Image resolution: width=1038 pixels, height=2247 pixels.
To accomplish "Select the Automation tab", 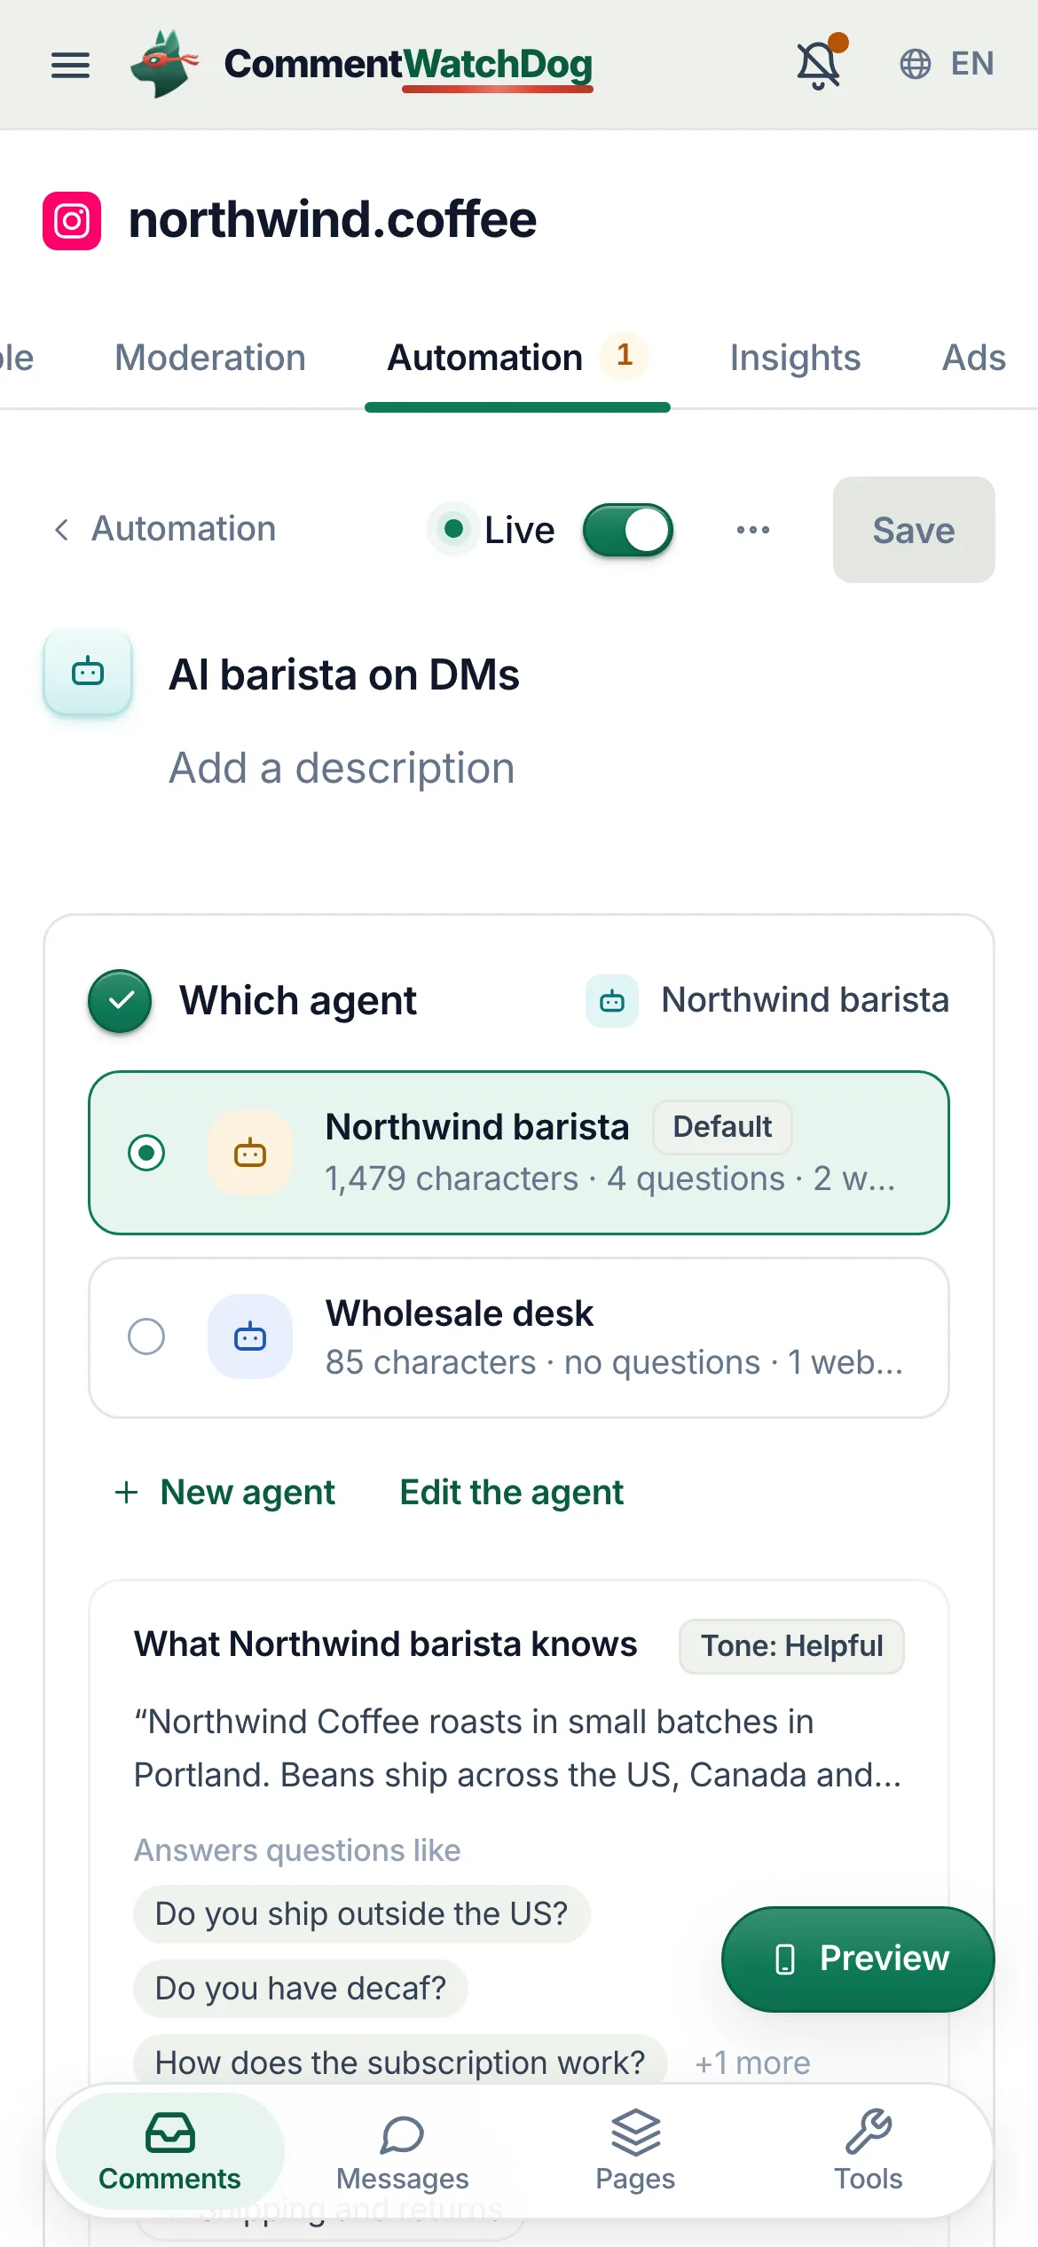I will pyautogui.click(x=517, y=358).
